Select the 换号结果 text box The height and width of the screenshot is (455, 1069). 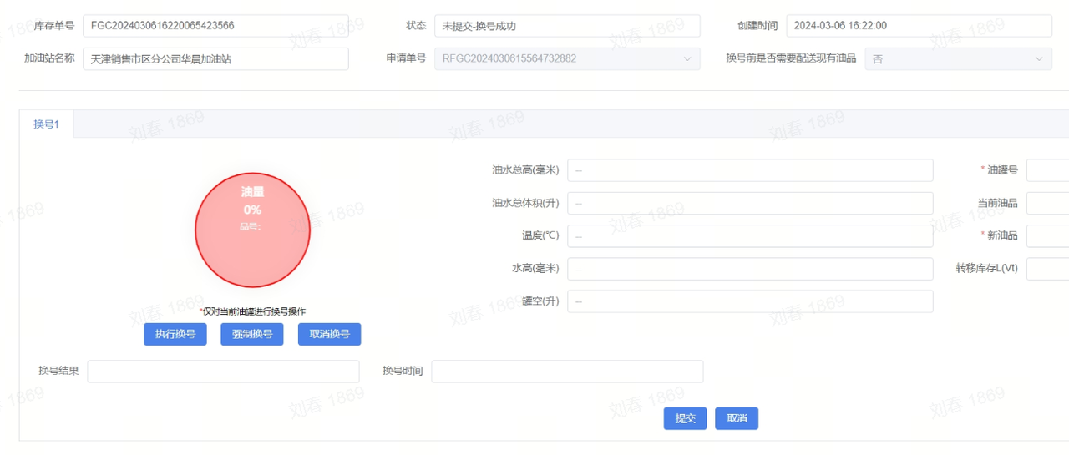[223, 372]
